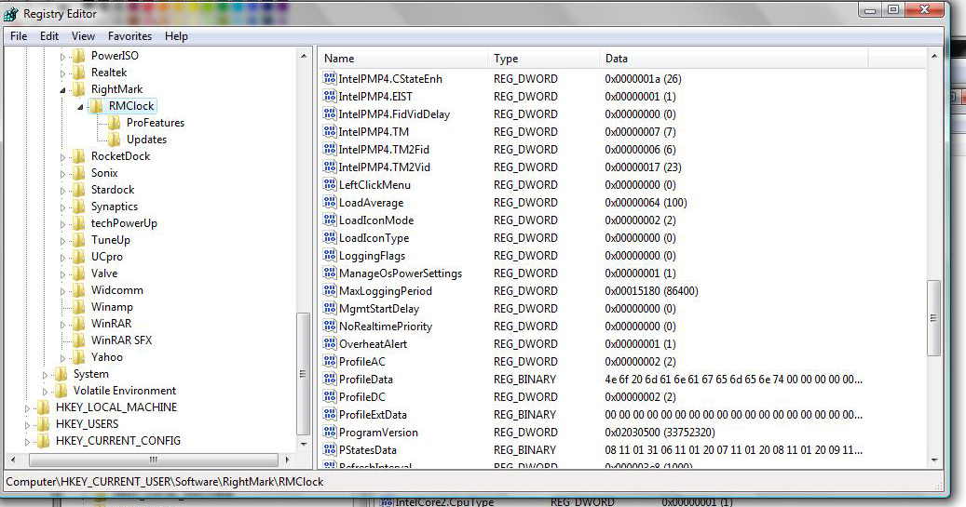Open the File menu
This screenshot has height=507, width=966.
click(x=19, y=36)
